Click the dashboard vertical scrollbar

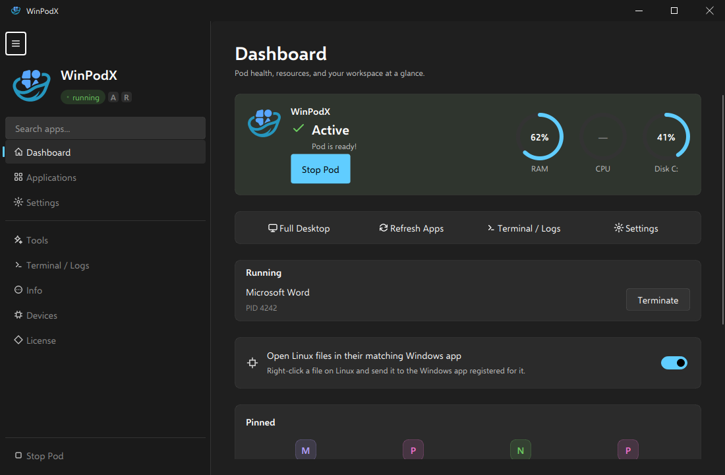click(x=722, y=209)
